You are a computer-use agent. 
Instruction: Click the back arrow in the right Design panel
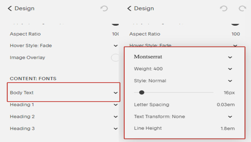[x=129, y=9]
